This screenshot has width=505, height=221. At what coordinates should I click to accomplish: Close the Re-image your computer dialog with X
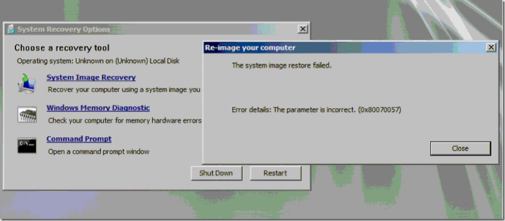(491, 48)
